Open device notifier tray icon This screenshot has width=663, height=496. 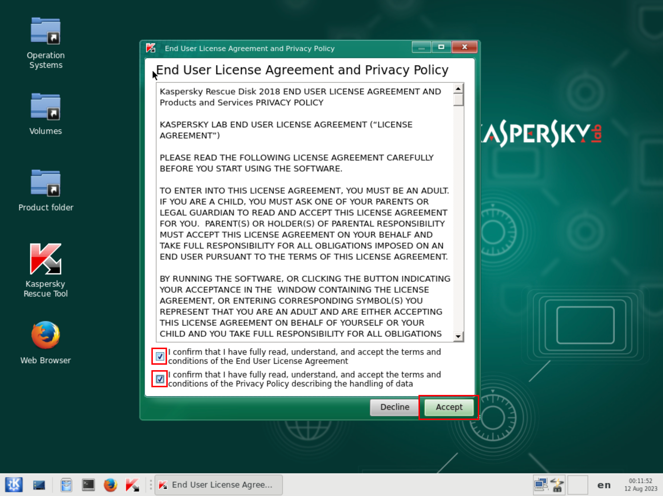click(557, 485)
